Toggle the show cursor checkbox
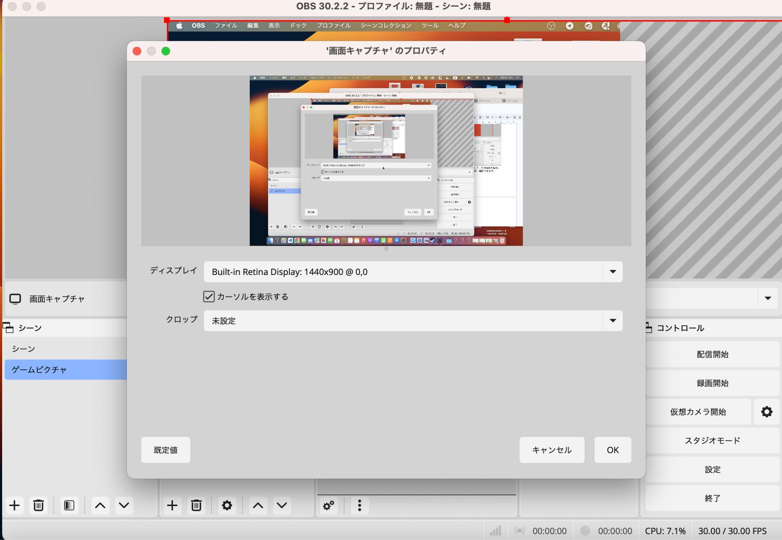This screenshot has height=540, width=782. [209, 297]
